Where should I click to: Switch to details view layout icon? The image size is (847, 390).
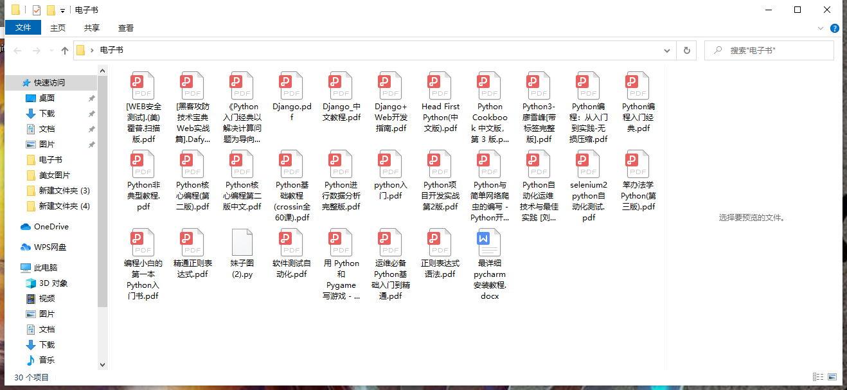click(x=818, y=377)
